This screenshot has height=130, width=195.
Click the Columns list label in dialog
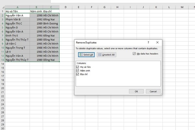[81, 63]
